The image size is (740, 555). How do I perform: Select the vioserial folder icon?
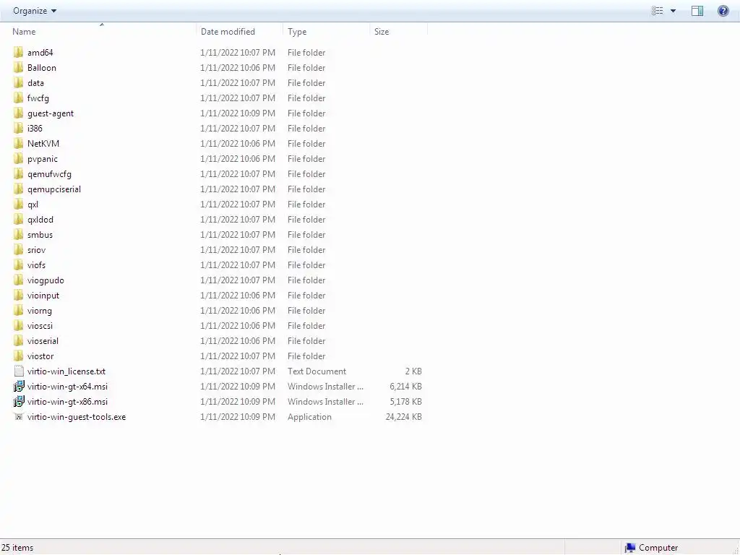pyautogui.click(x=18, y=341)
